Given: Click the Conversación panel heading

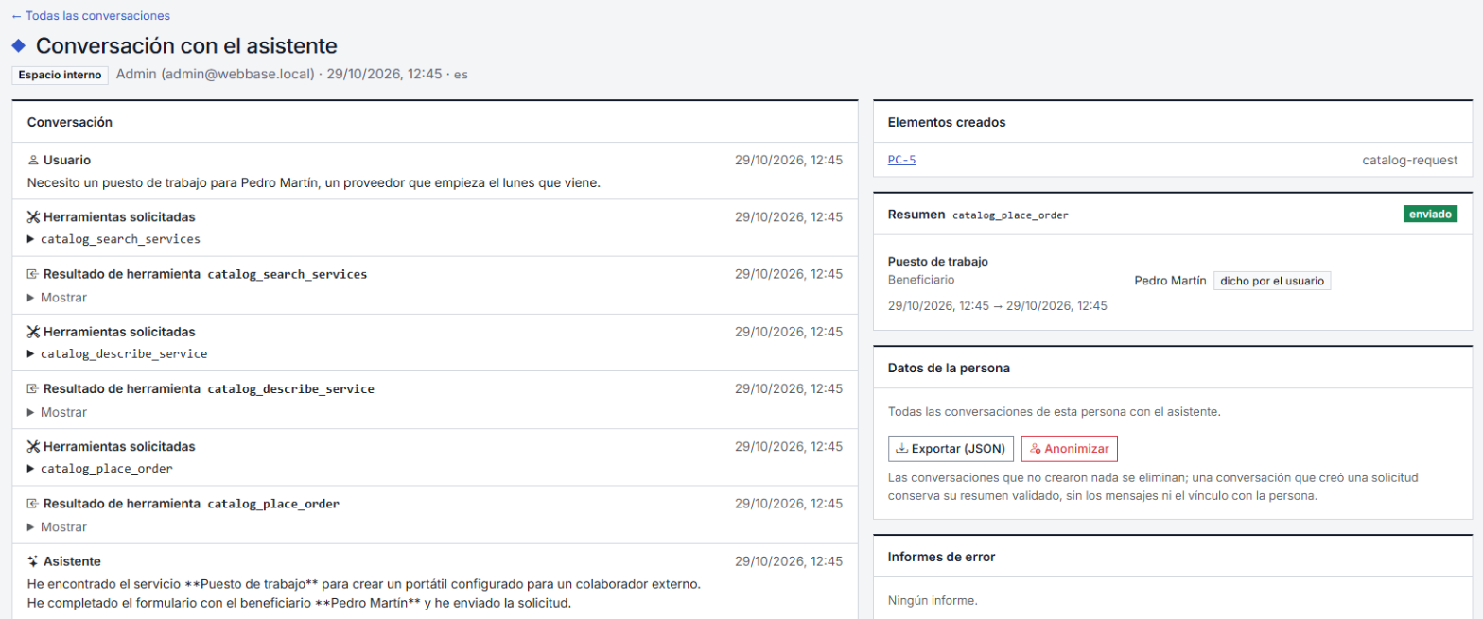Looking at the screenshot, I should pos(70,122).
